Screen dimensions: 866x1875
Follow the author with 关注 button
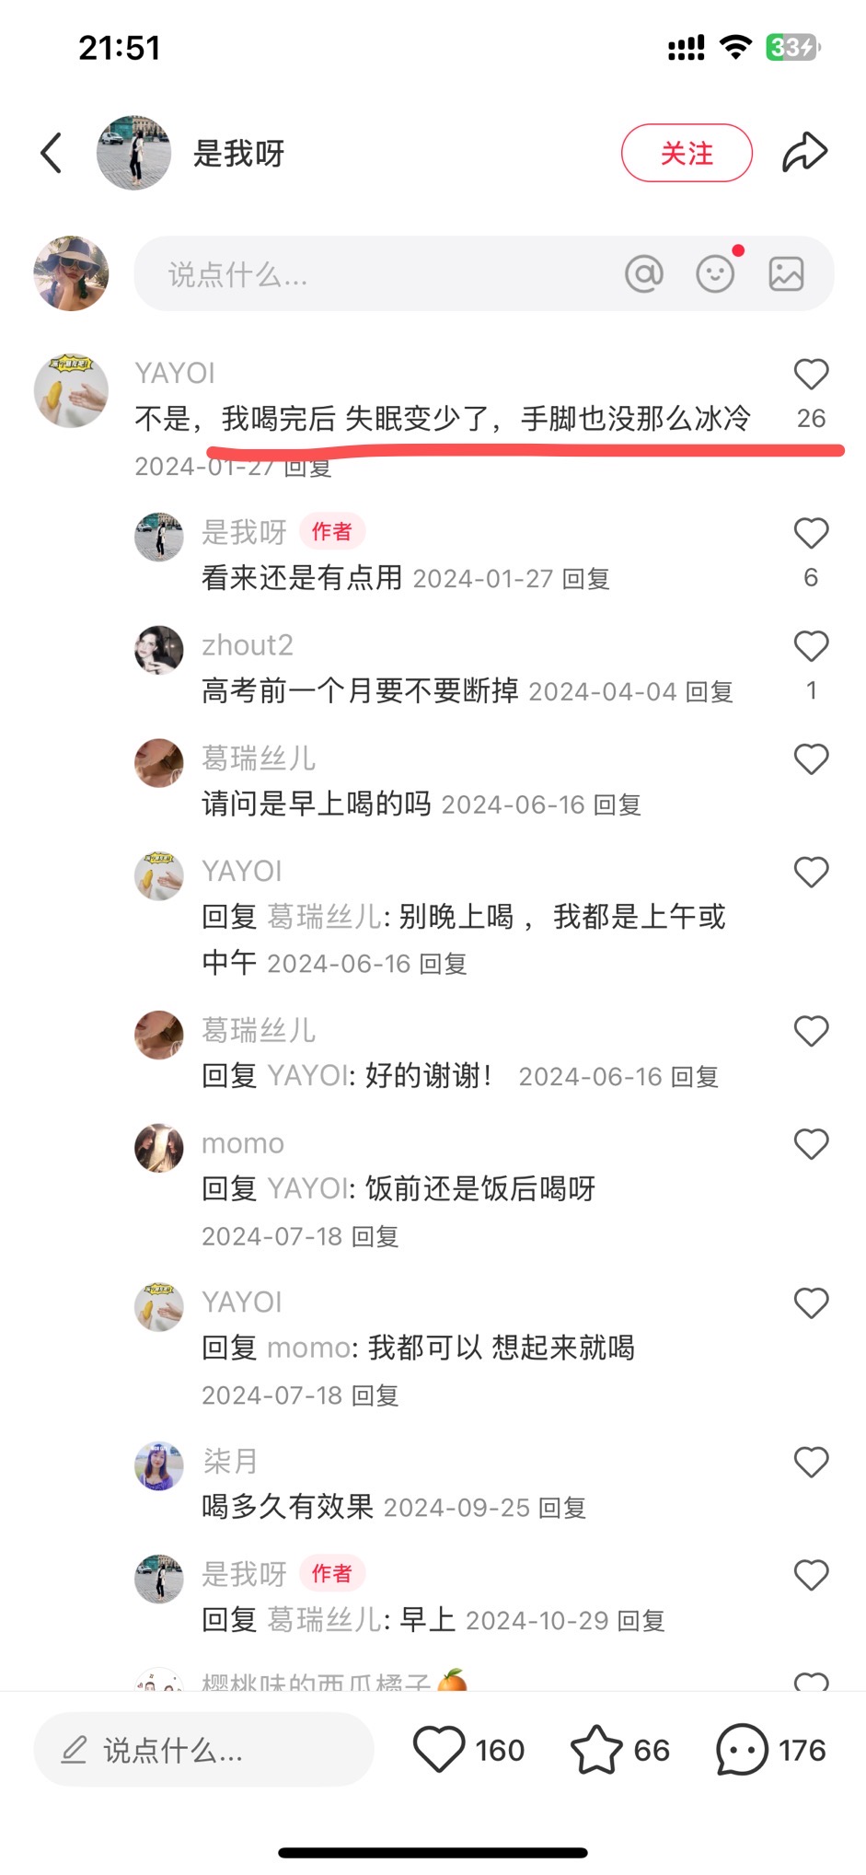687,153
